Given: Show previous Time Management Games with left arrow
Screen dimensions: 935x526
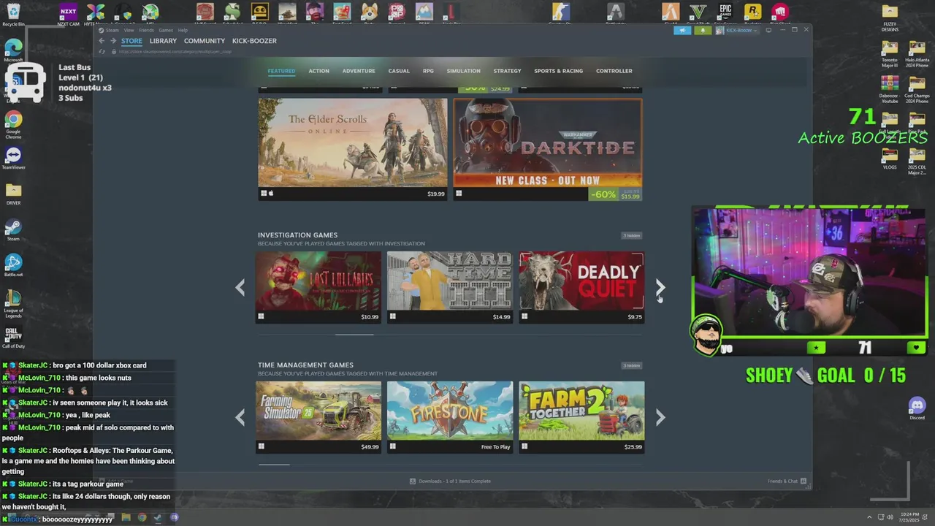Looking at the screenshot, I should (240, 417).
